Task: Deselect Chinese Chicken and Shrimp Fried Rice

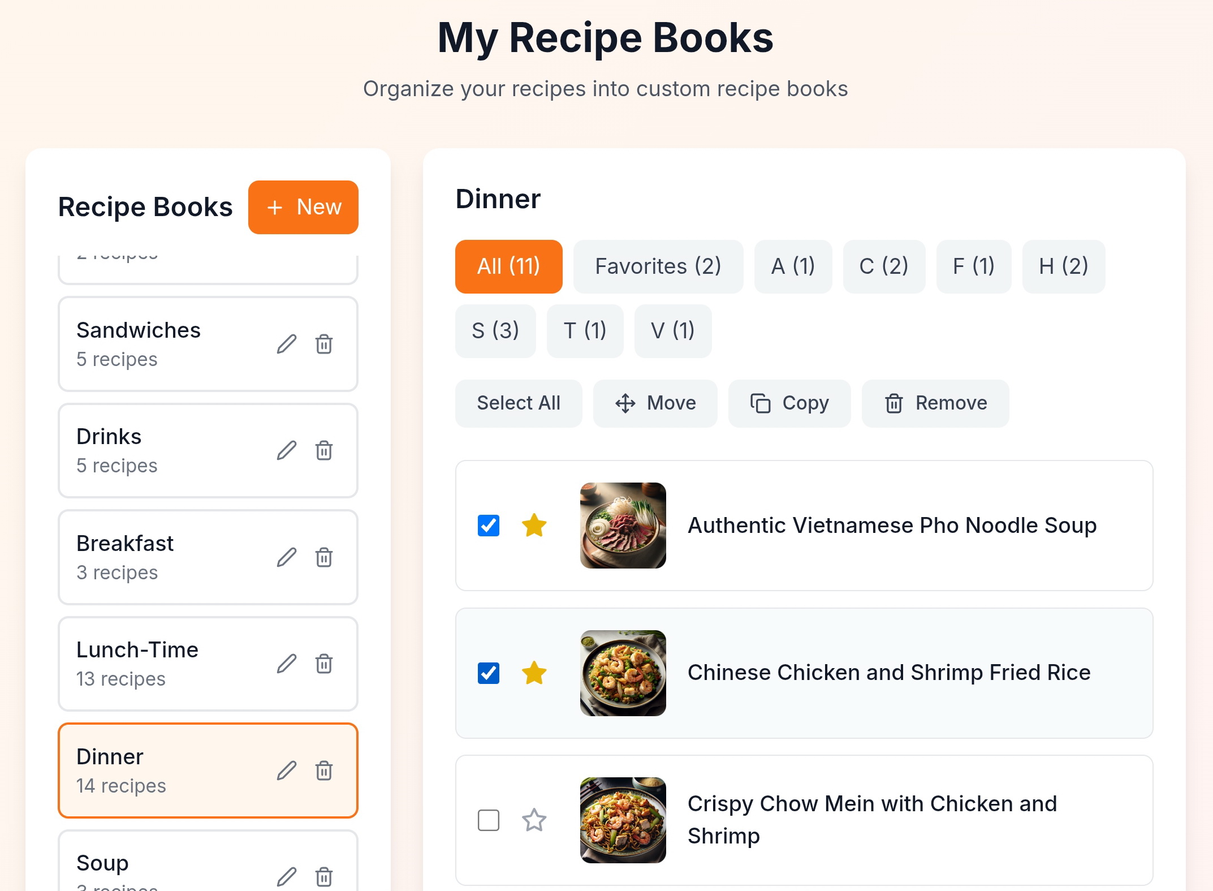Action: click(489, 673)
